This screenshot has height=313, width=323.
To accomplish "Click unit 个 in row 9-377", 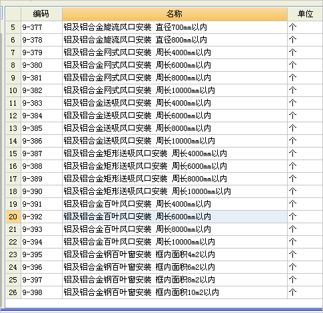I will click(305, 27).
